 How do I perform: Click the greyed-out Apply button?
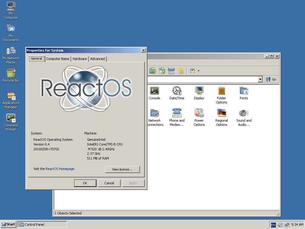[133, 183]
